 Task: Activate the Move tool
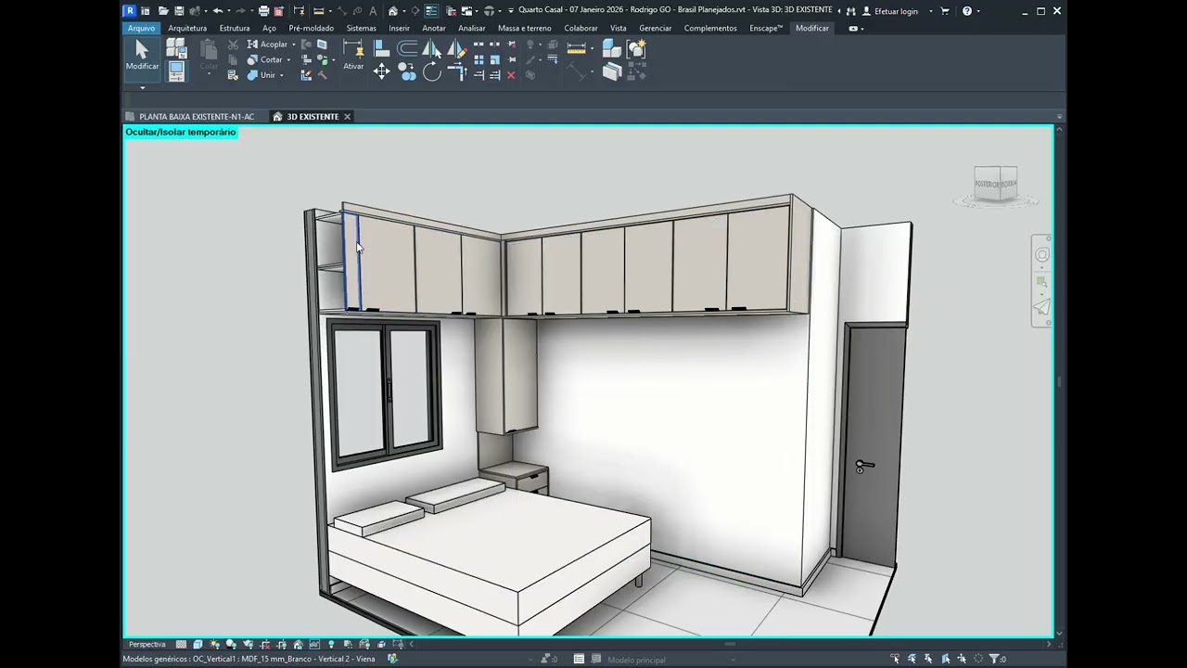(x=381, y=71)
